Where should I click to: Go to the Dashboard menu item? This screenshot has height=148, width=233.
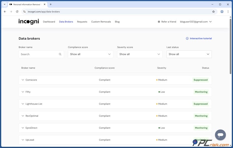pyautogui.click(x=49, y=22)
